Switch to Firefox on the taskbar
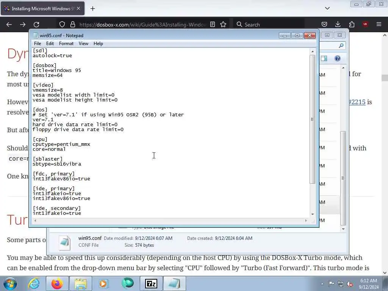Screen dimensions: 388x291 click(x=57, y=283)
